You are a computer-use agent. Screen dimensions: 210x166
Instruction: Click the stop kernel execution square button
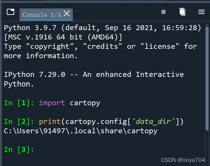click(163, 12)
